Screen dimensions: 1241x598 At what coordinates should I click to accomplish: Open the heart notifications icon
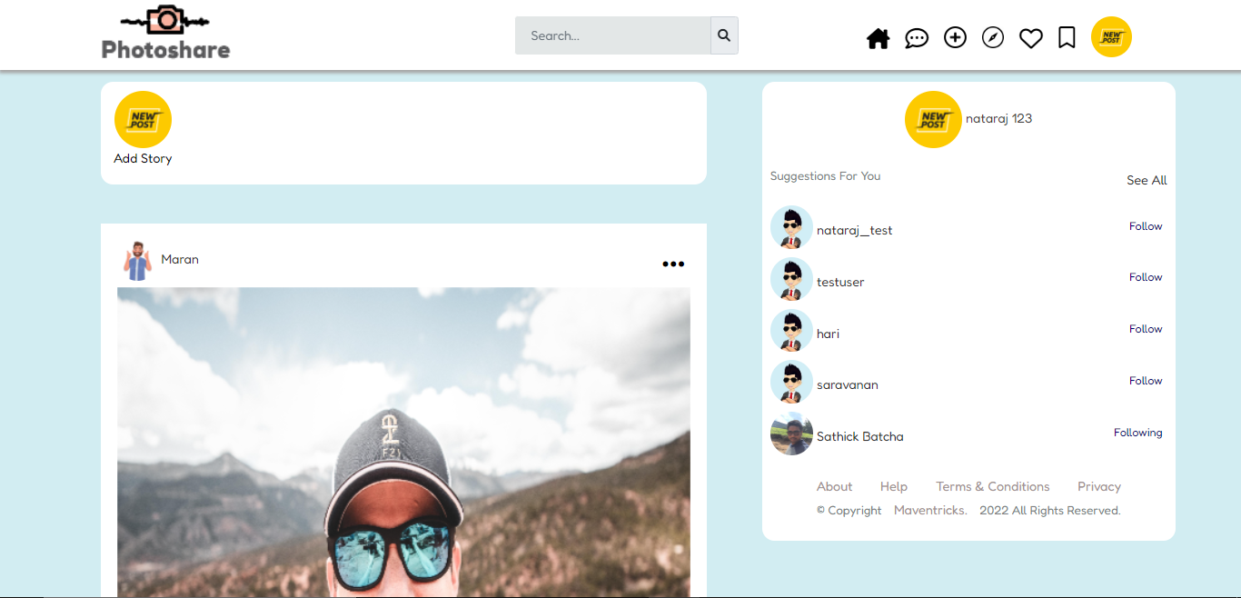[1030, 38]
